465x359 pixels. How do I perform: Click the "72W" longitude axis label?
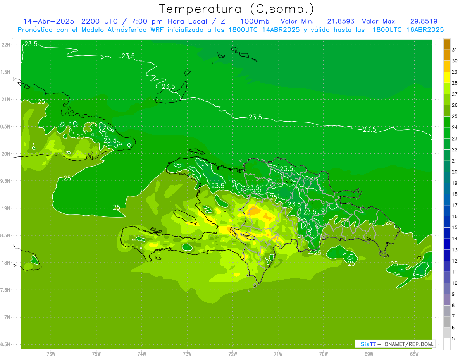click(233, 354)
